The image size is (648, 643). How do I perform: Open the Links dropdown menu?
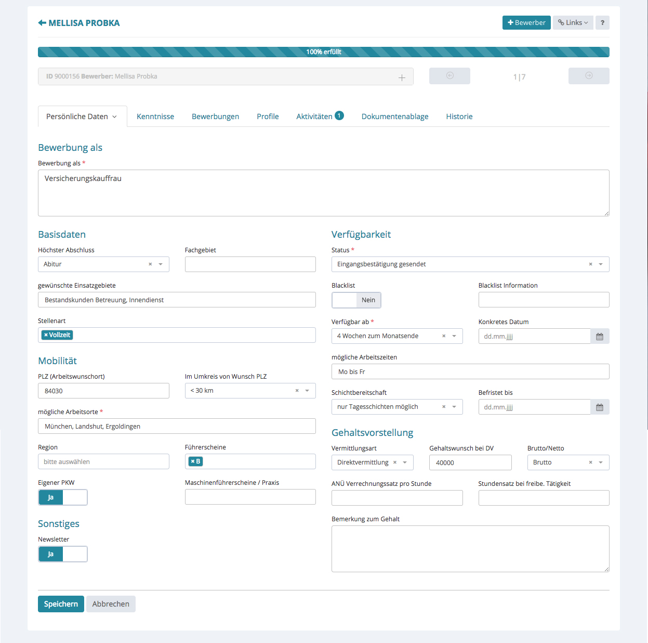(573, 23)
